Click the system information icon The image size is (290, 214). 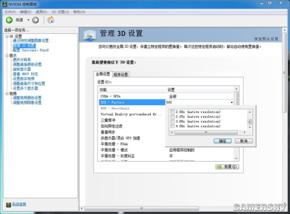(8, 205)
